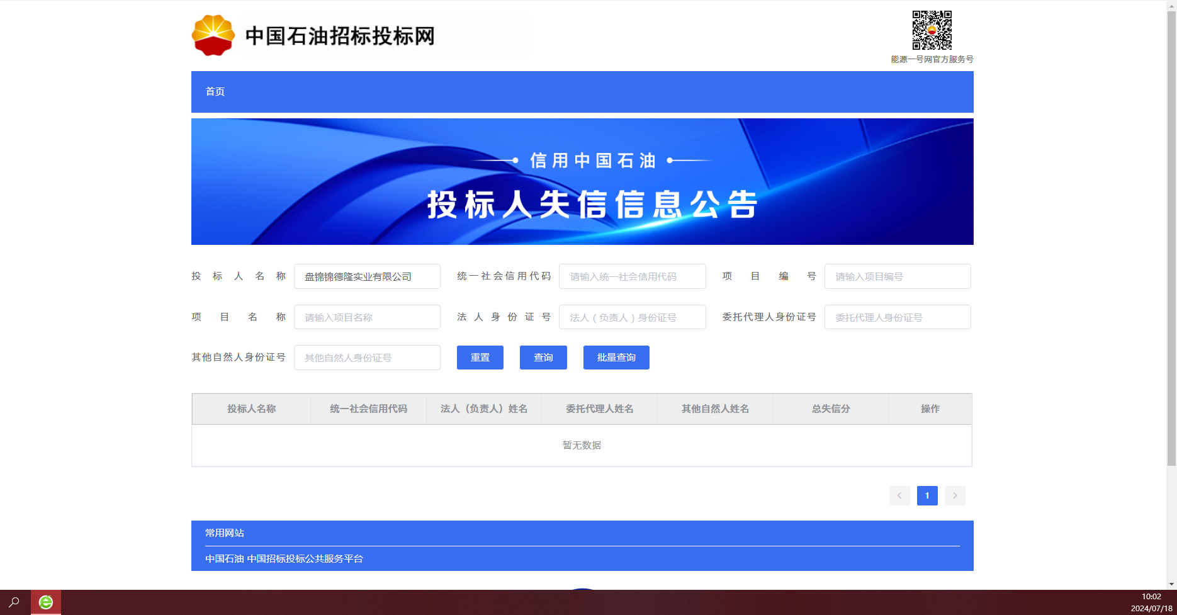Viewport: 1177px width, 615px height.
Task: Go to previous page arrow
Action: pyautogui.click(x=899, y=495)
